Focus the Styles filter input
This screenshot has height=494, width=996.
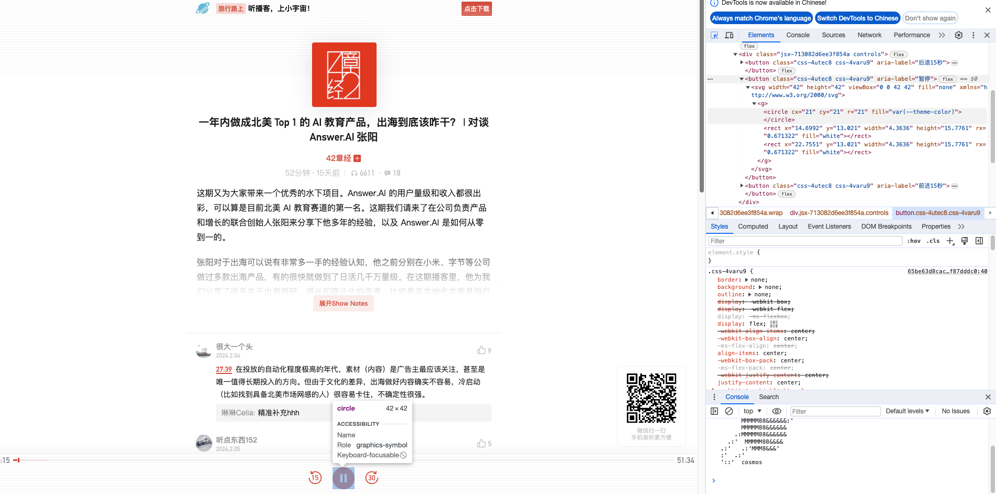click(805, 241)
